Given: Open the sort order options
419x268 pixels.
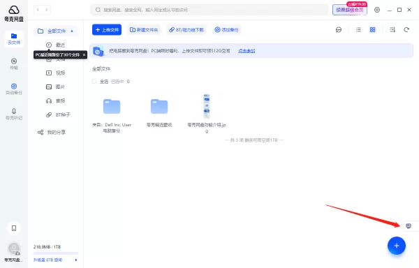Looking at the screenshot, I should [392, 29].
